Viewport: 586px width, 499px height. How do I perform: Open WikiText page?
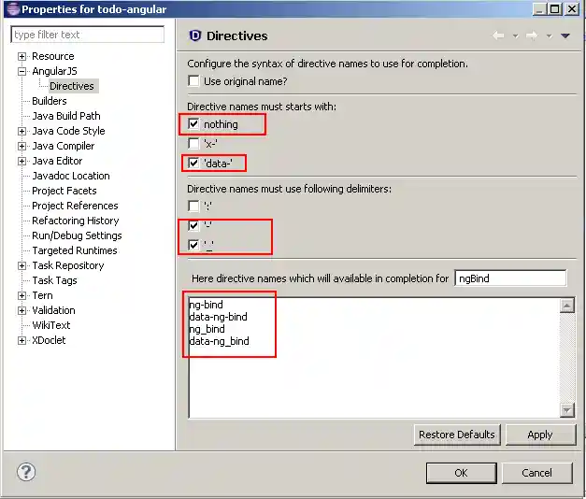click(51, 325)
